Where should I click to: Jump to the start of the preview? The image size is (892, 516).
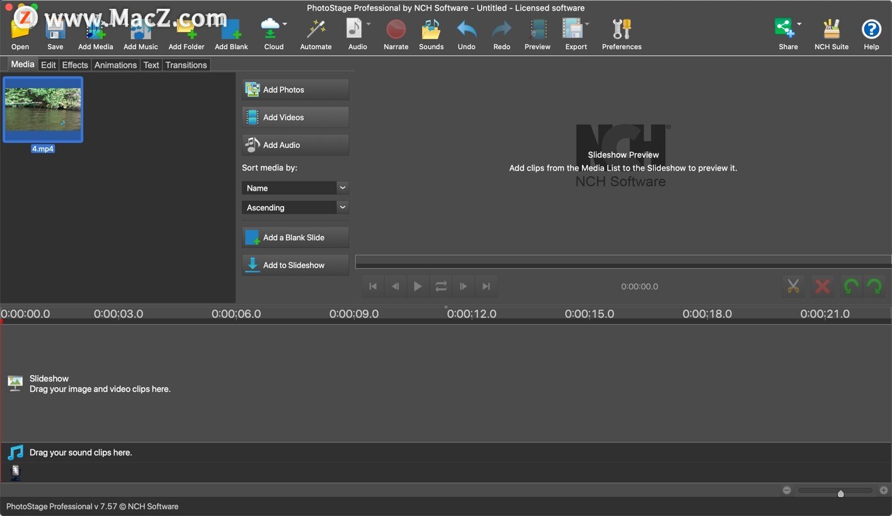click(373, 286)
